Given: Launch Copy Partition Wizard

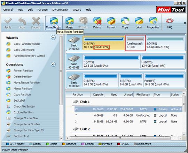Looking at the screenshot, I should pos(26,44).
